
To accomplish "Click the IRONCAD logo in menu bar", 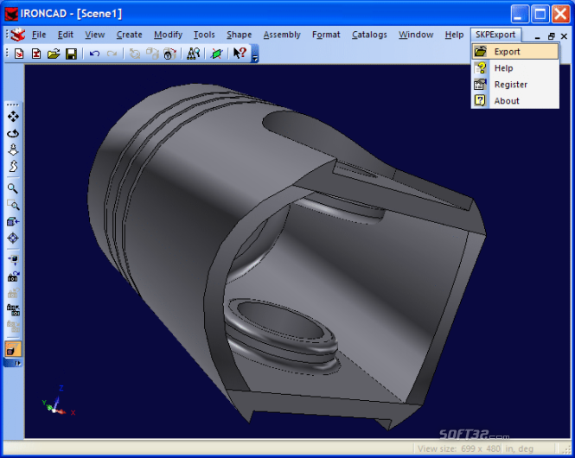I will [x=17, y=35].
